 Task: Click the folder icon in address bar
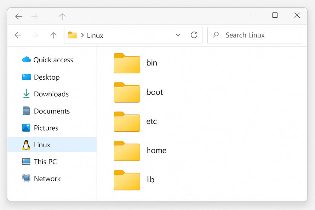pos(72,35)
